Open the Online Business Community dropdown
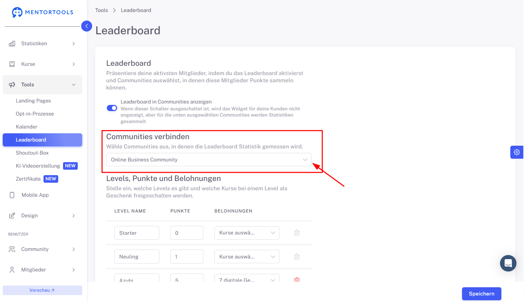The width and height of the screenshot is (524, 302). (x=209, y=160)
